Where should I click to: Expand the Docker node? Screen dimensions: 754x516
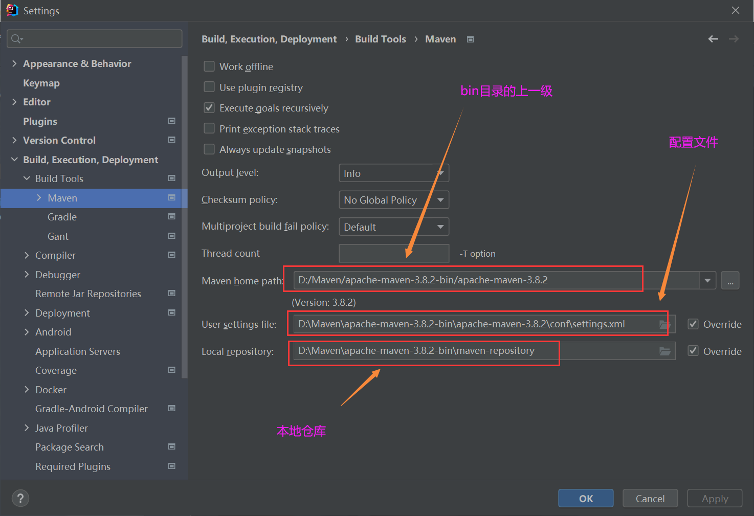coord(27,390)
